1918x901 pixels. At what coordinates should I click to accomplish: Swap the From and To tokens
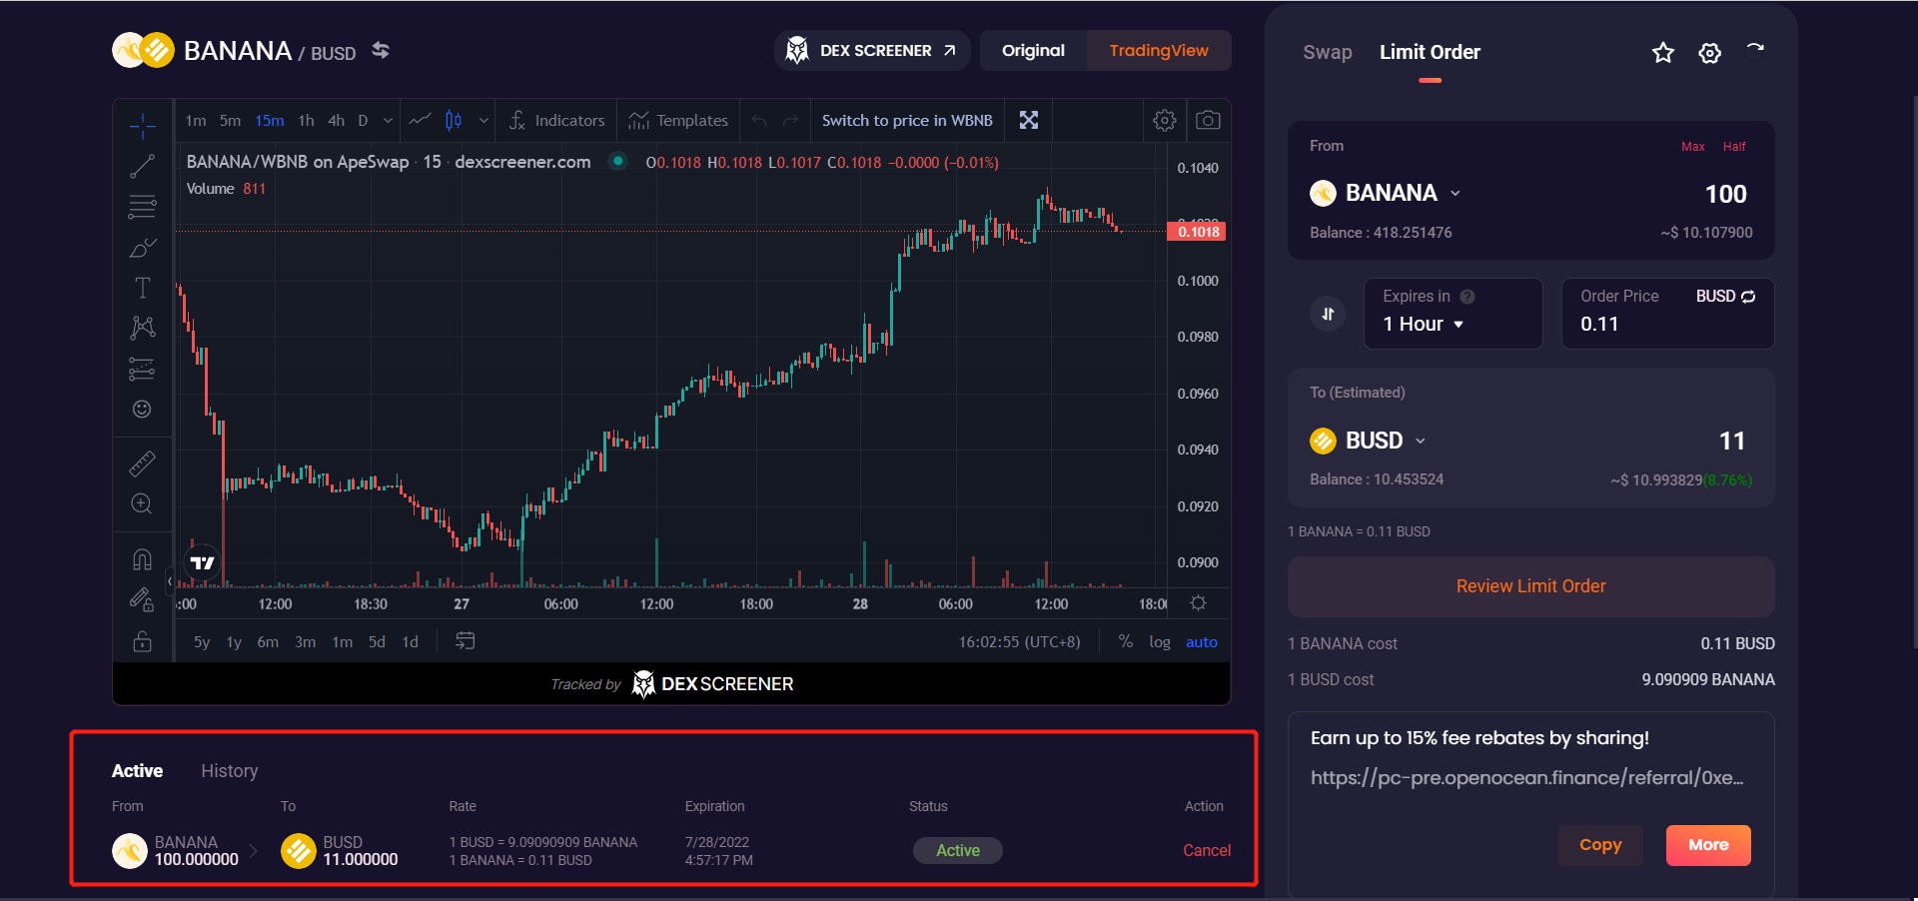1328,314
